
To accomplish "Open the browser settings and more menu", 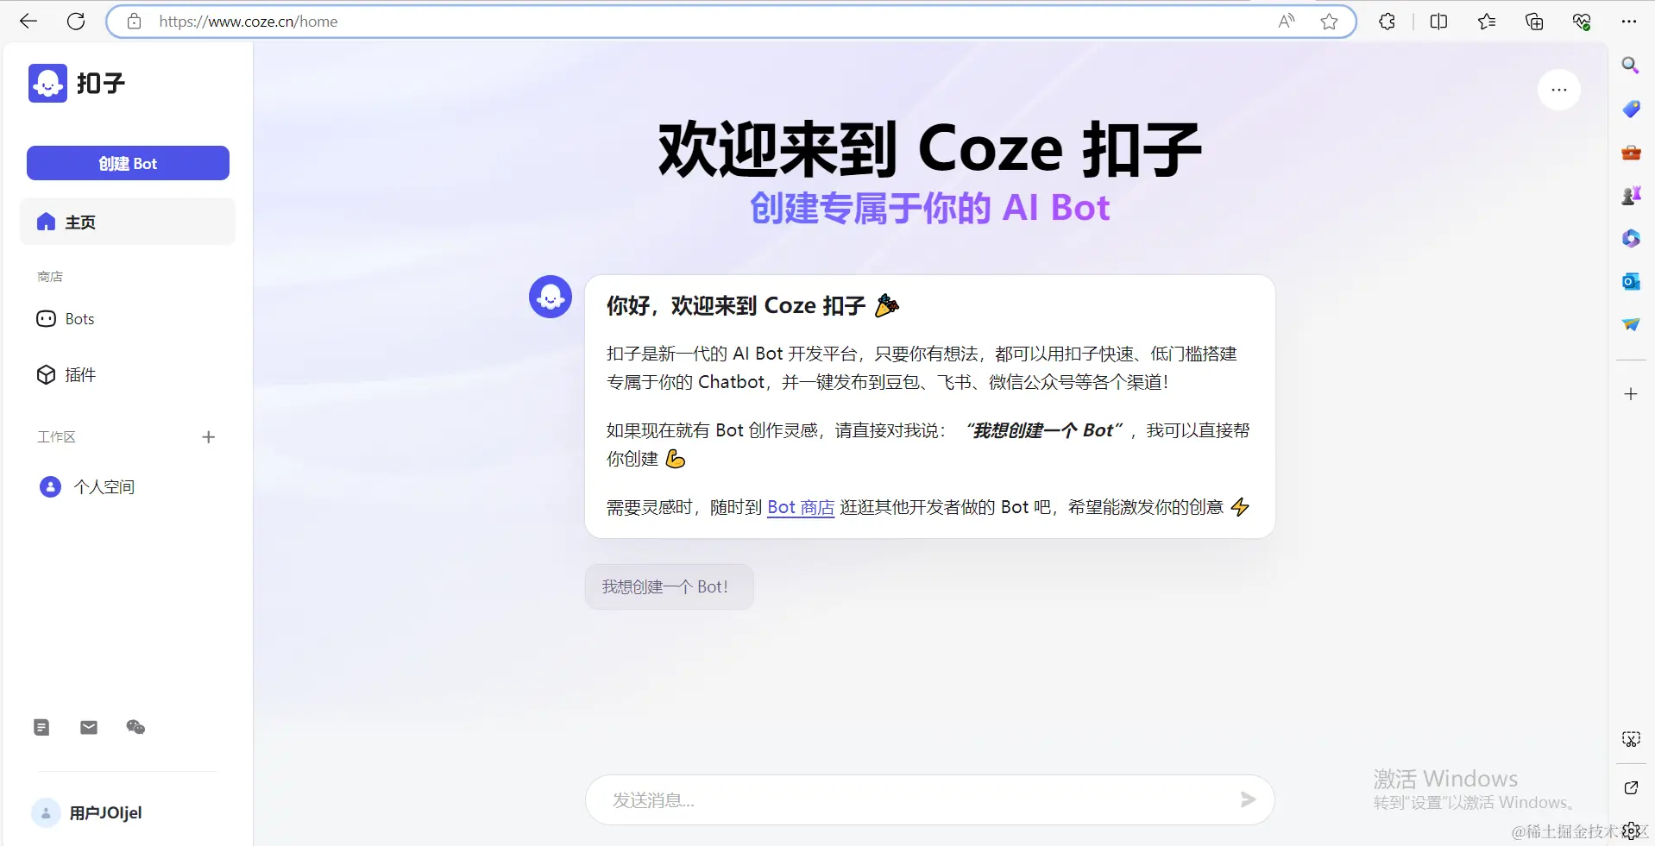I will (x=1629, y=22).
